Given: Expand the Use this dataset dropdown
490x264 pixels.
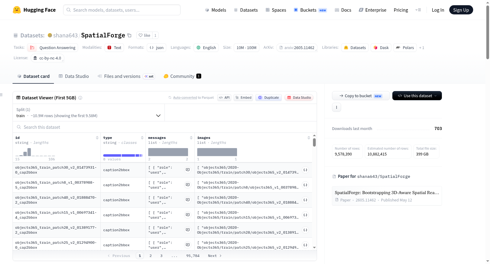Looking at the screenshot, I should tap(417, 96).
